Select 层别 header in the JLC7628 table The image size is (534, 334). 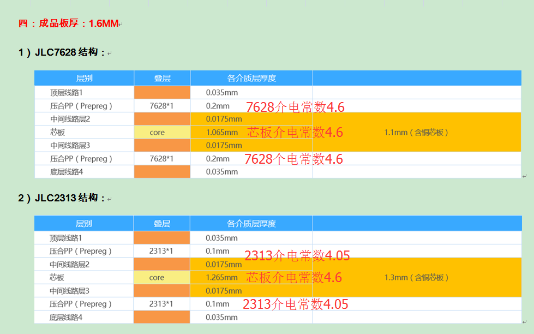pos(84,78)
